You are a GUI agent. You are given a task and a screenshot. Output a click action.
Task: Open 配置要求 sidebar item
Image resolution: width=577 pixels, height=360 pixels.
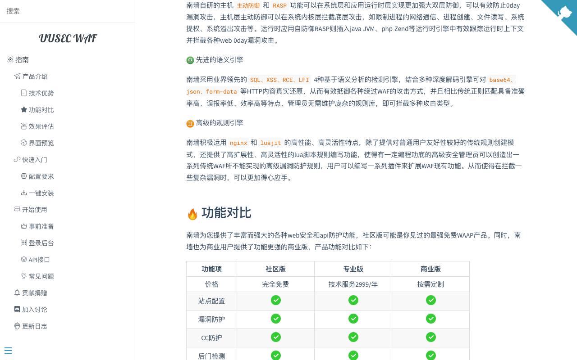click(41, 176)
